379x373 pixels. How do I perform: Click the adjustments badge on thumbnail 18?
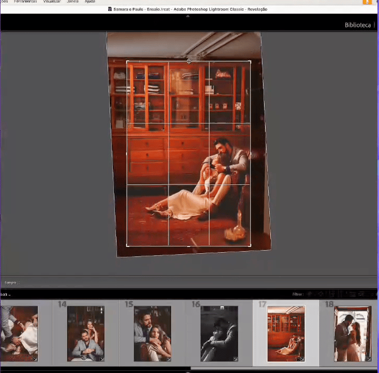pyautogui.click(x=369, y=359)
